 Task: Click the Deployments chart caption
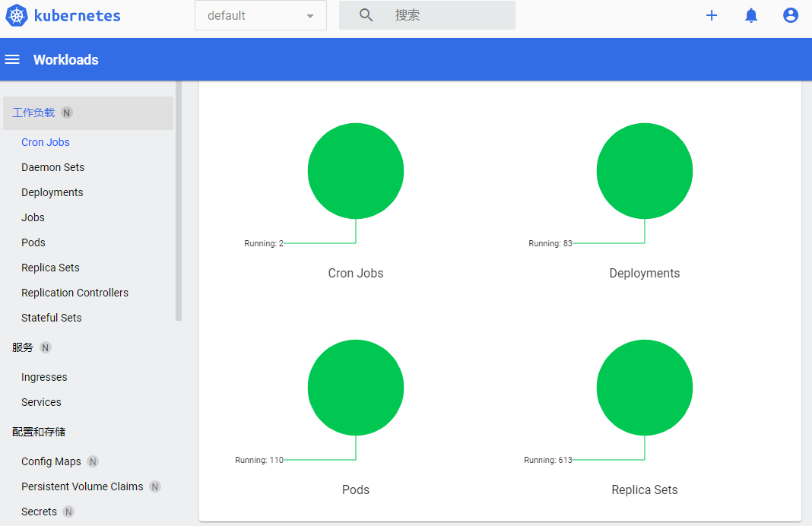pyautogui.click(x=645, y=274)
